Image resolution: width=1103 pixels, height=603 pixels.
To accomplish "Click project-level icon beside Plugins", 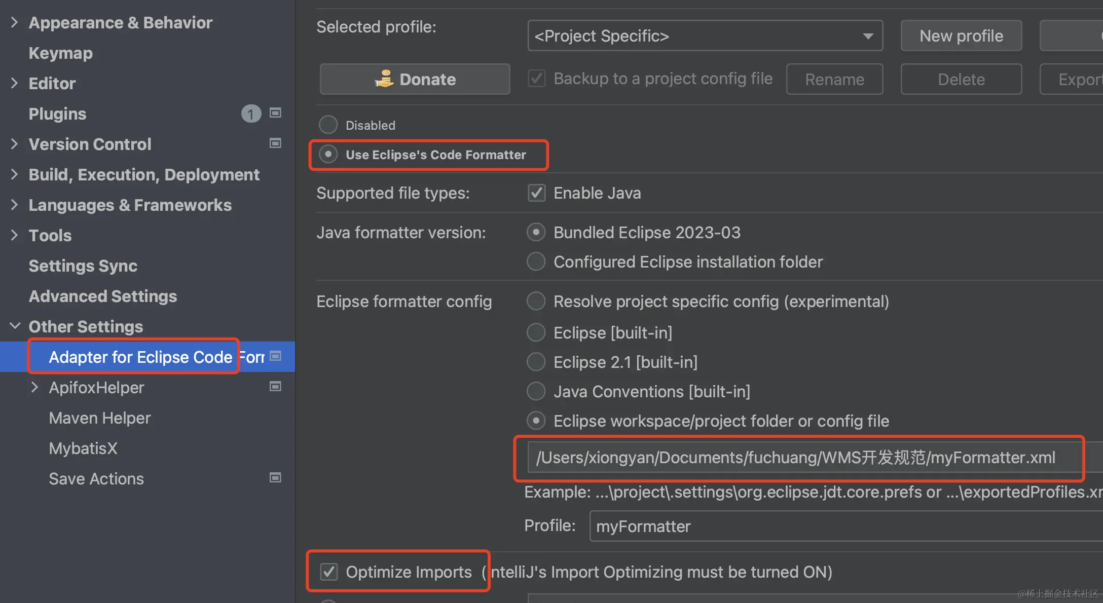I will coord(275,113).
